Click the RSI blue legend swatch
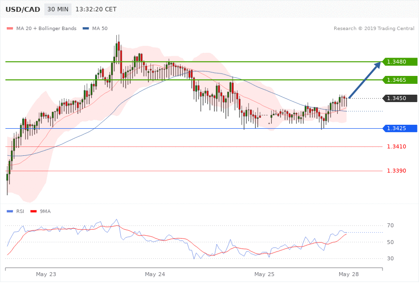 pos(10,212)
